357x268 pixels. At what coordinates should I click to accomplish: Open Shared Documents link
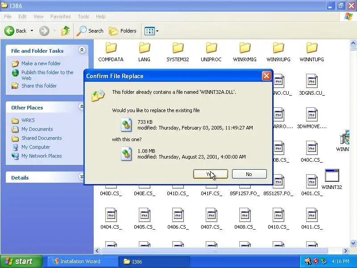pos(42,138)
